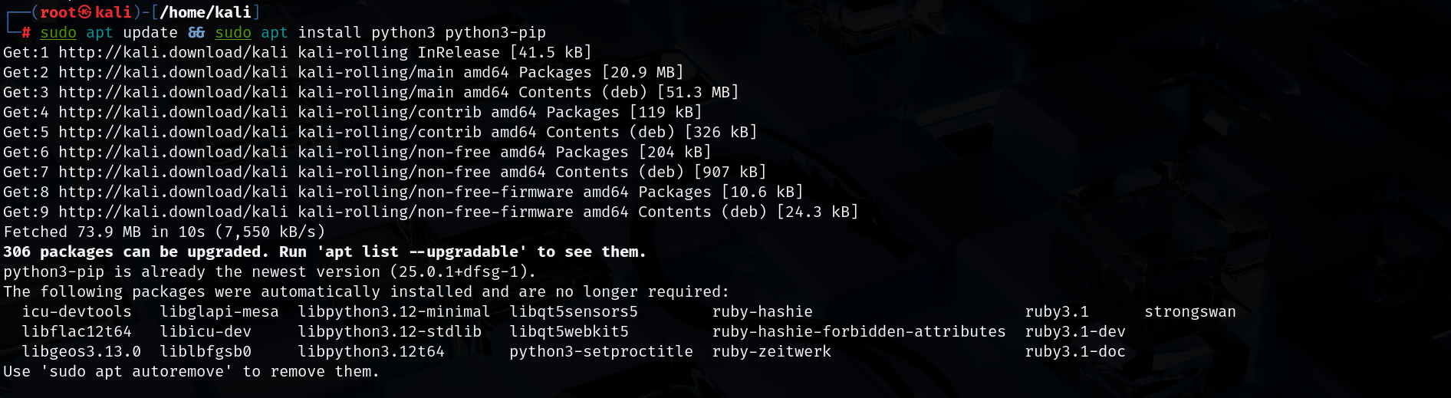The height and width of the screenshot is (398, 1451).
Task: Open the kali.download URL on the Get:9 line
Action: [x=173, y=212]
